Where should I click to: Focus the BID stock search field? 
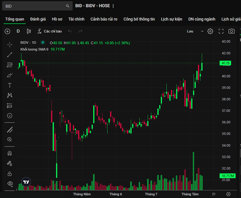(37, 6)
